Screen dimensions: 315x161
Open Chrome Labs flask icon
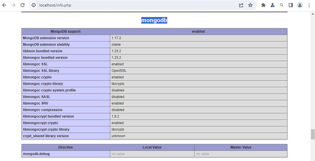(x=272, y=5)
